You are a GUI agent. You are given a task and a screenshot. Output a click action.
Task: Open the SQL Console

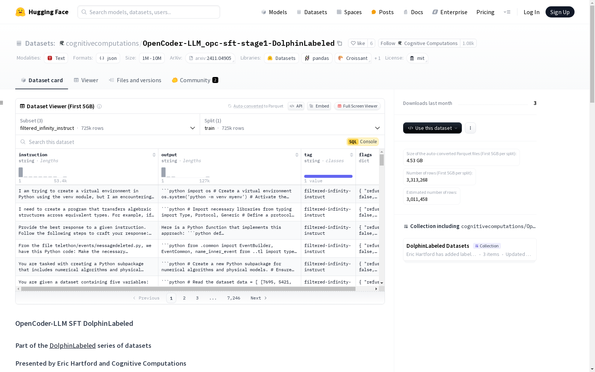tap(363, 142)
